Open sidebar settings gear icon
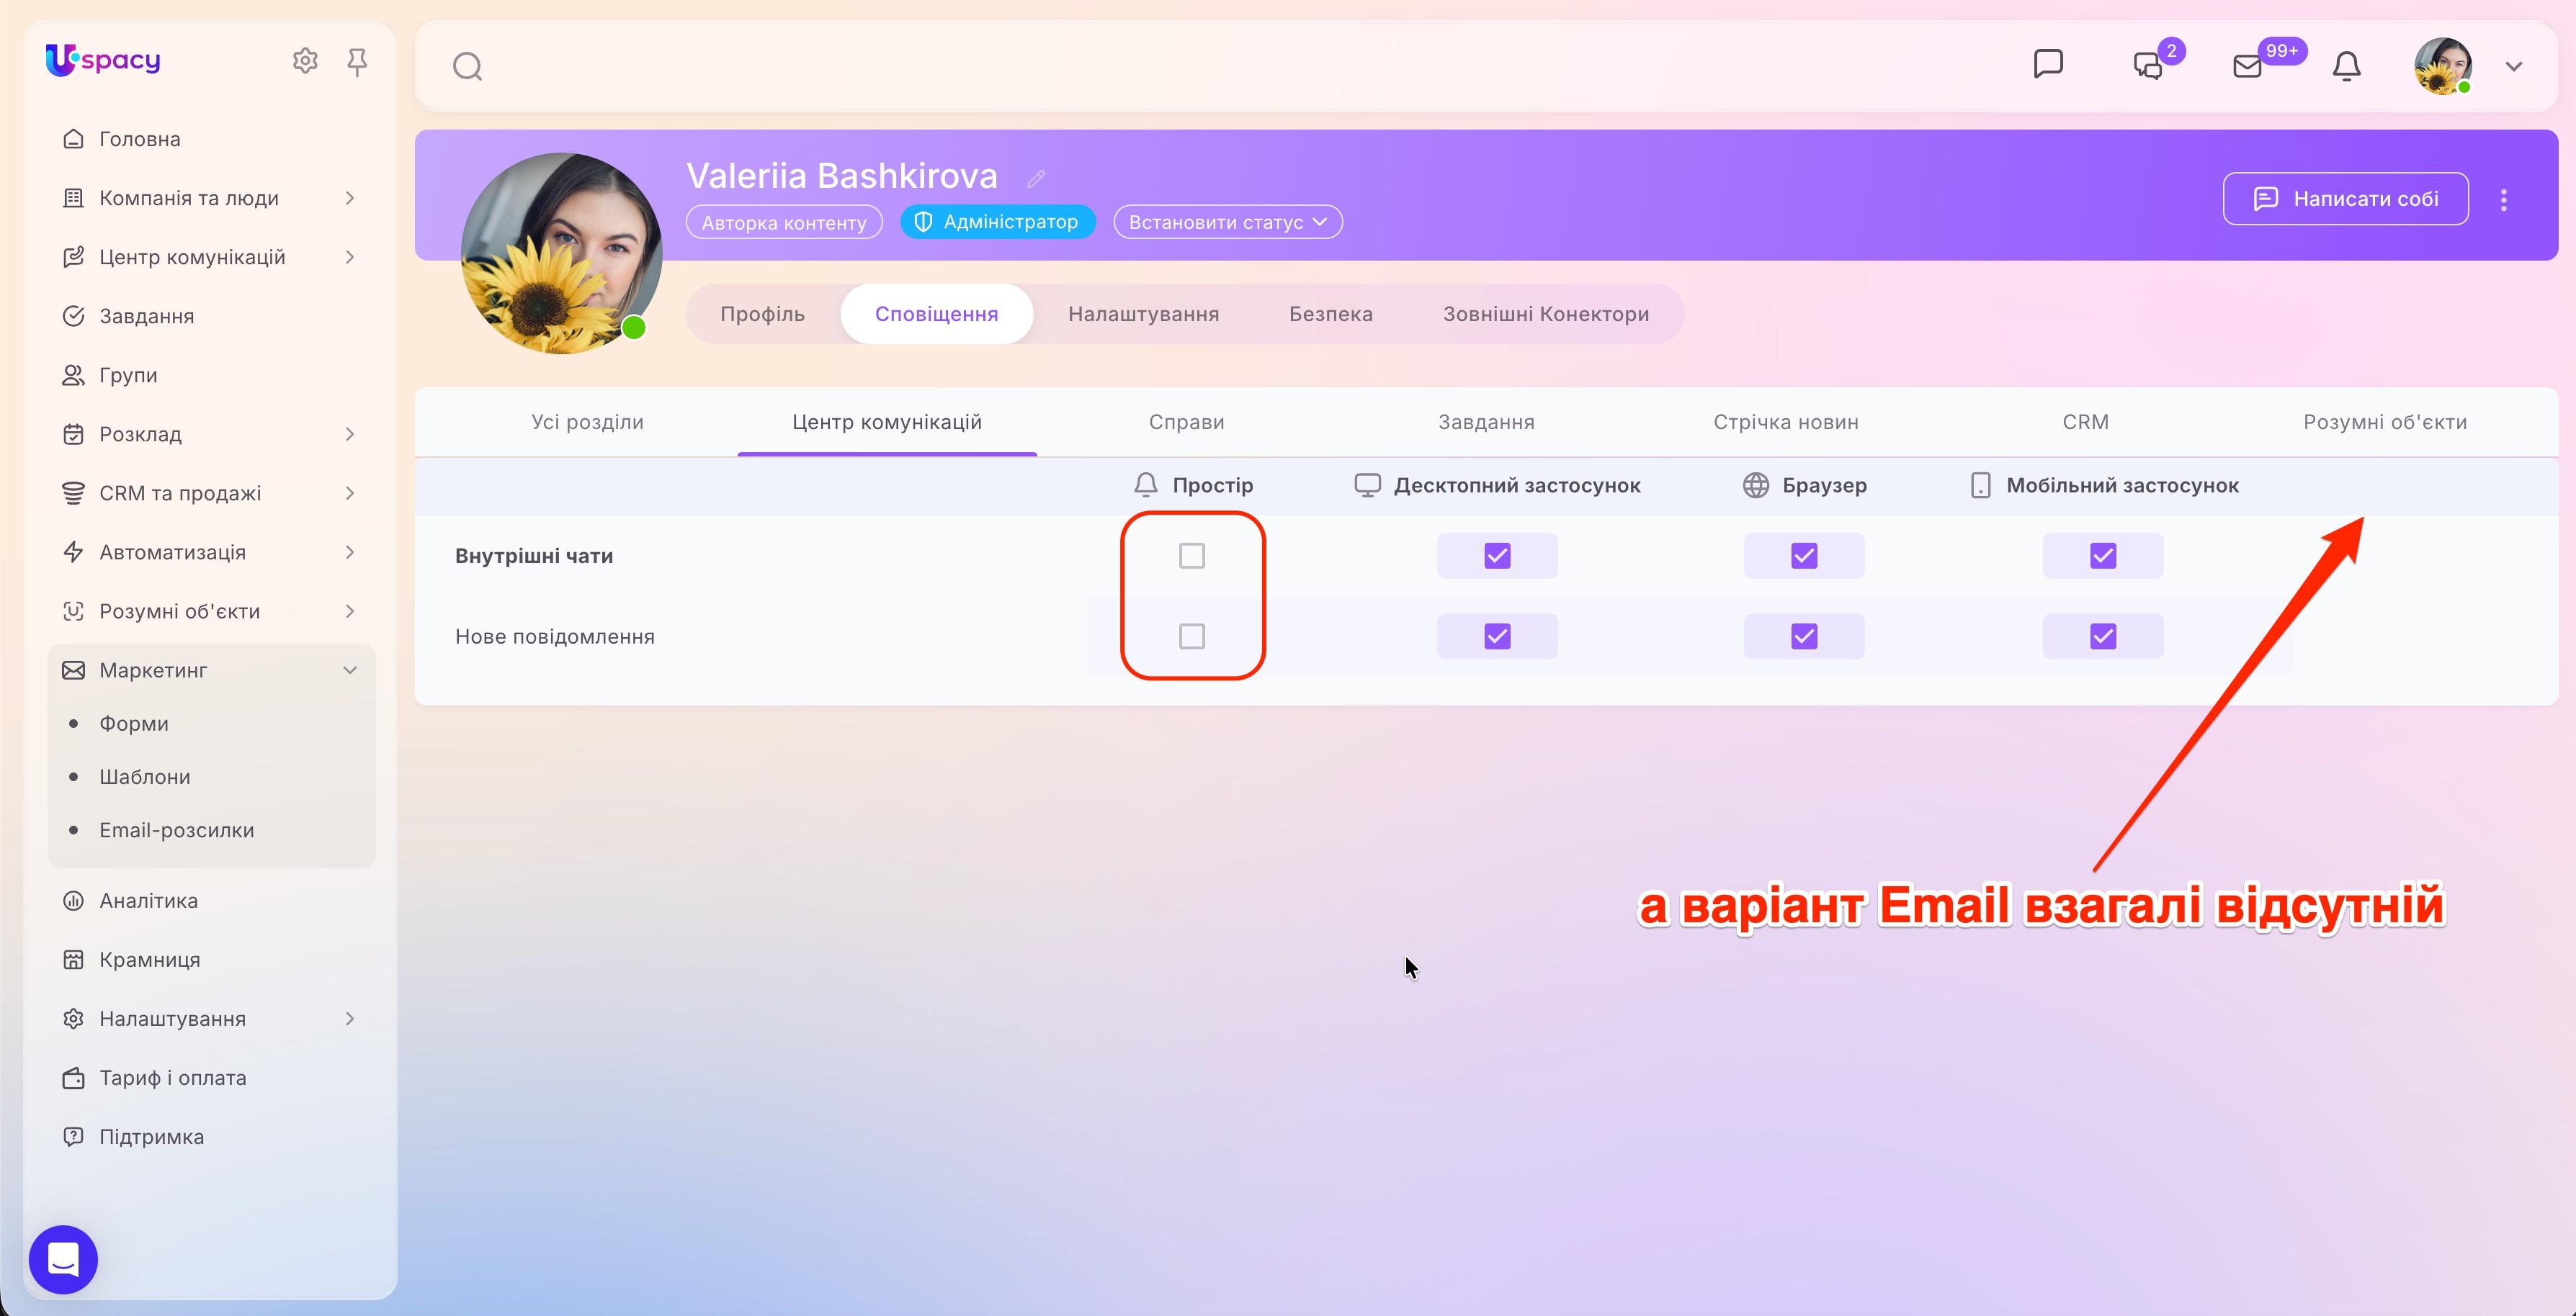 point(305,61)
